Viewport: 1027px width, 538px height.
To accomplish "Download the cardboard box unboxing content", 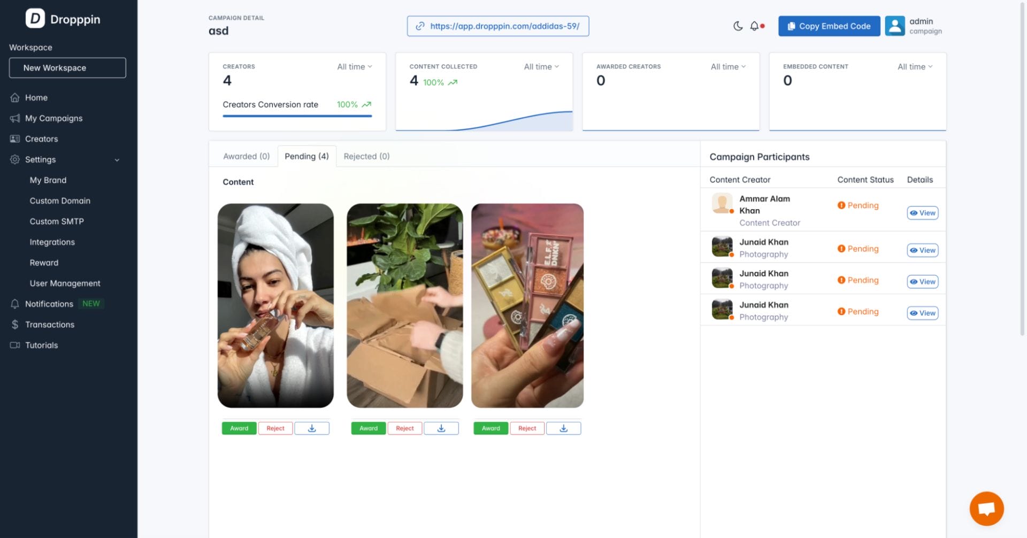I will (441, 428).
